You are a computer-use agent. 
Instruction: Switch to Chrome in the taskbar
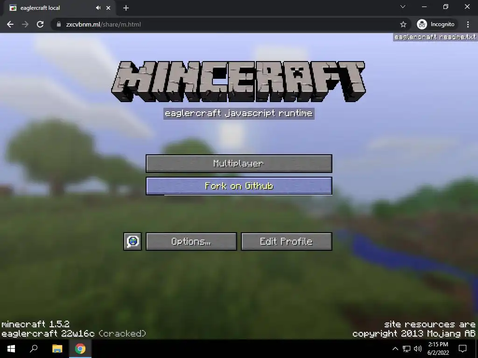[x=80, y=349]
